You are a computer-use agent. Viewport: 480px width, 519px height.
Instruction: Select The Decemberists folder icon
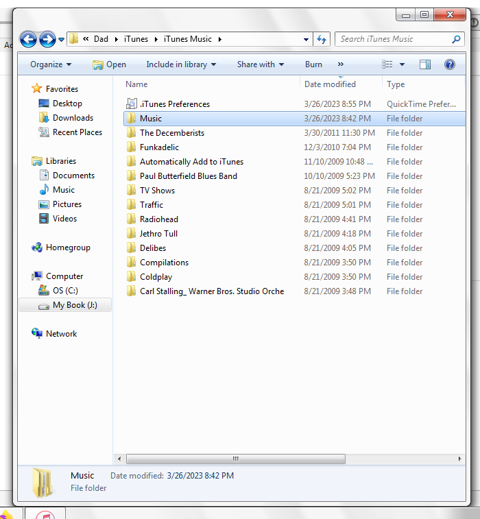[x=132, y=132]
